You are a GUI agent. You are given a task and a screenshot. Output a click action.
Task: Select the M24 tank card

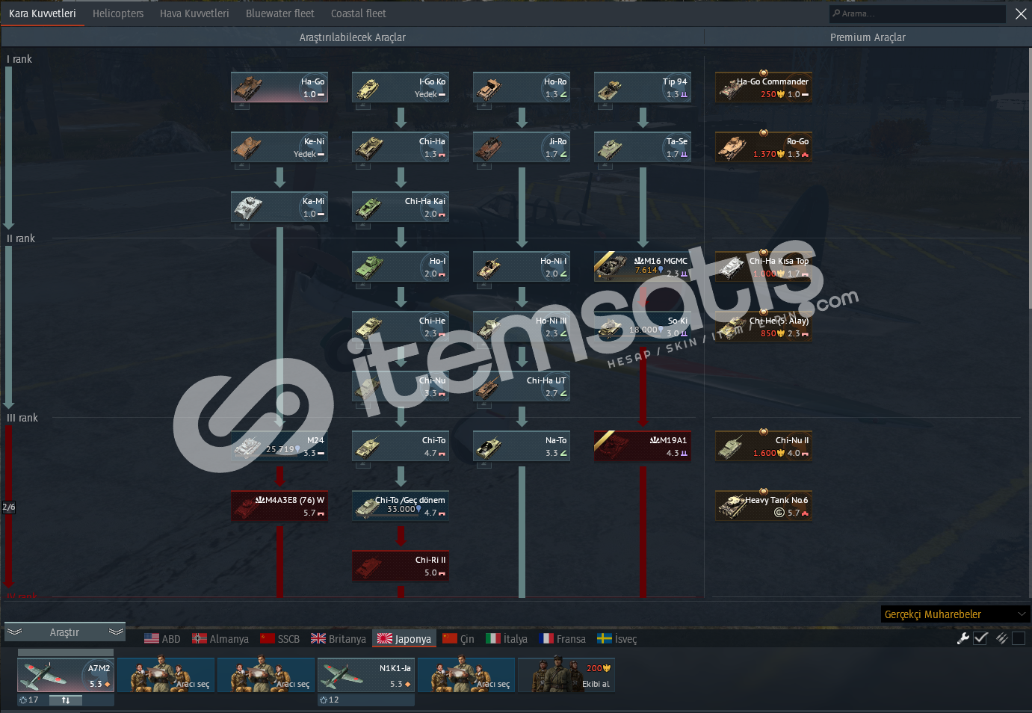click(x=279, y=446)
